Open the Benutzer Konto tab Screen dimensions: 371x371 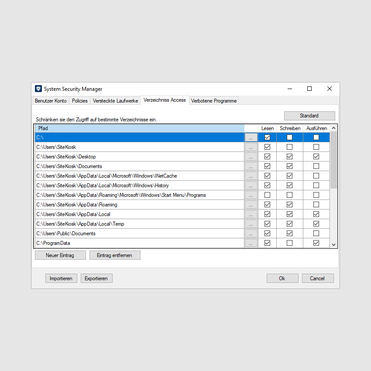pos(51,101)
